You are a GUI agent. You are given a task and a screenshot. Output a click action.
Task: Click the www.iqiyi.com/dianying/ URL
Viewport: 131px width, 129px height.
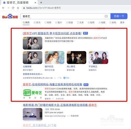click(x=55, y=116)
